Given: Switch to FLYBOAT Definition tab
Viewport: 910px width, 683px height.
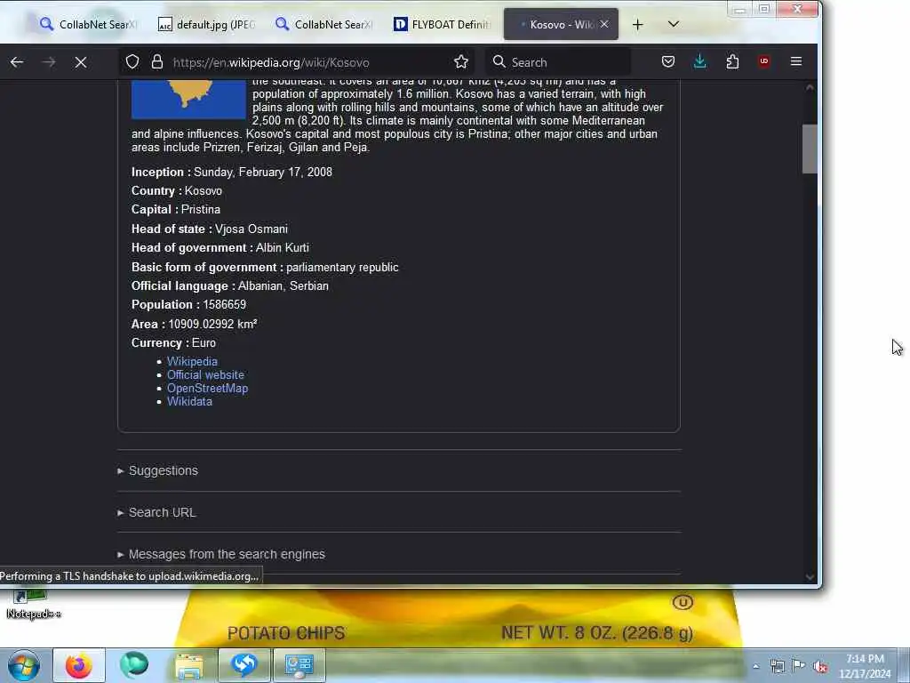Looking at the screenshot, I should [x=443, y=24].
